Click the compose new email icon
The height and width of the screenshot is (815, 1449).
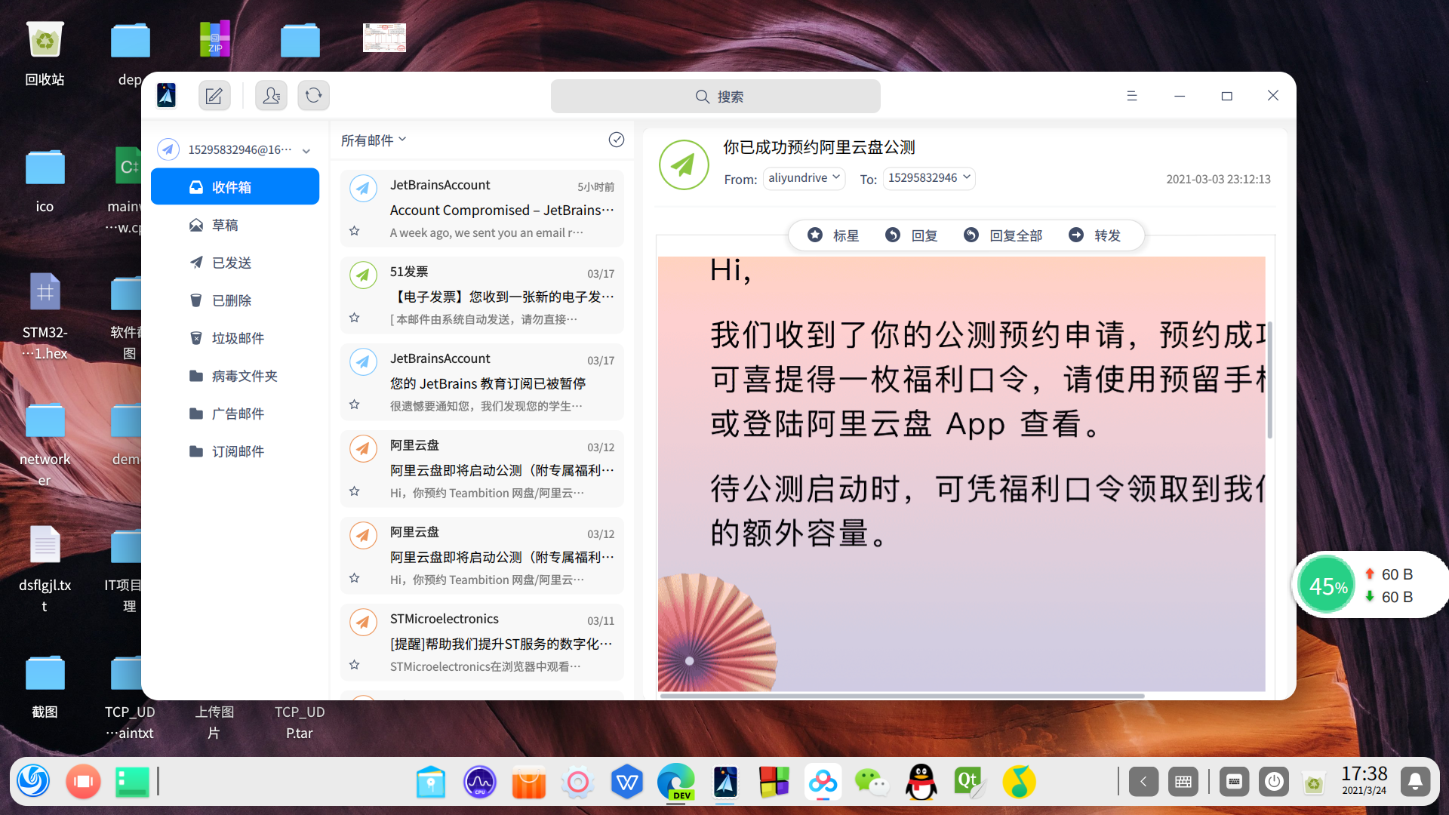click(x=214, y=96)
